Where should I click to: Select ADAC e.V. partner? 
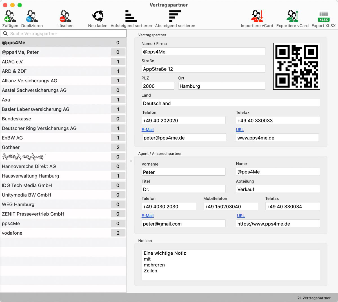point(63,62)
